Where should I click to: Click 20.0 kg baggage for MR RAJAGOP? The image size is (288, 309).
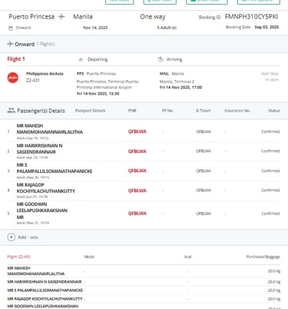(x=274, y=299)
